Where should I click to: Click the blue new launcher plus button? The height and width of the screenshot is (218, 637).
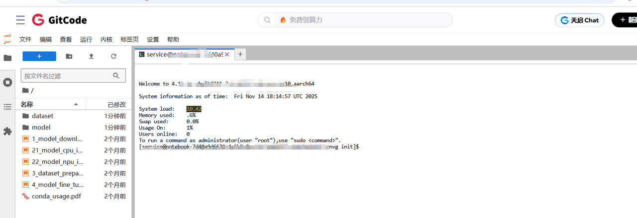(x=39, y=57)
